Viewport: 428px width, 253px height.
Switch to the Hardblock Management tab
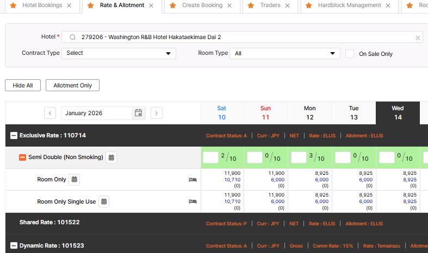[x=349, y=5]
